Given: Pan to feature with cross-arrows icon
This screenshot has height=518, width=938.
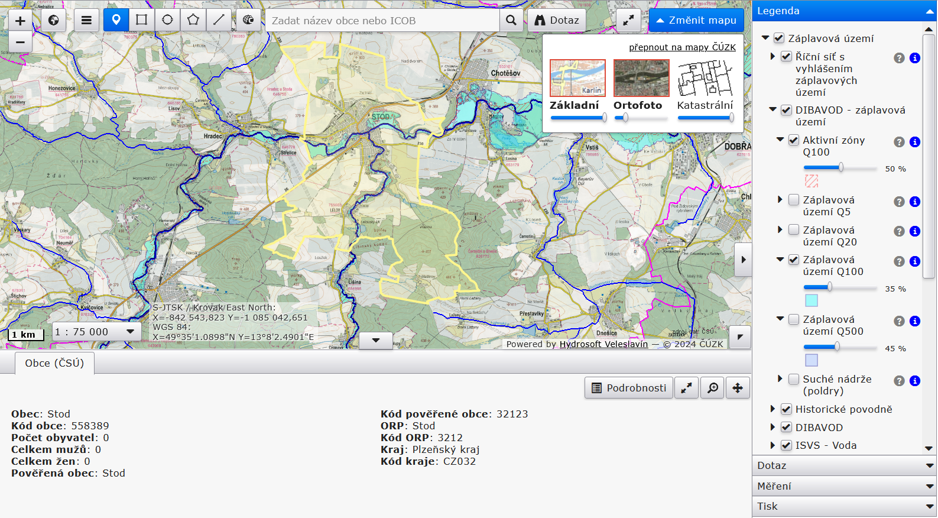Looking at the screenshot, I should tap(738, 388).
